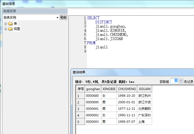Viewport: 194px width, 134px height.
Task: Select the 表 tree item label
Action: tap(15, 24)
